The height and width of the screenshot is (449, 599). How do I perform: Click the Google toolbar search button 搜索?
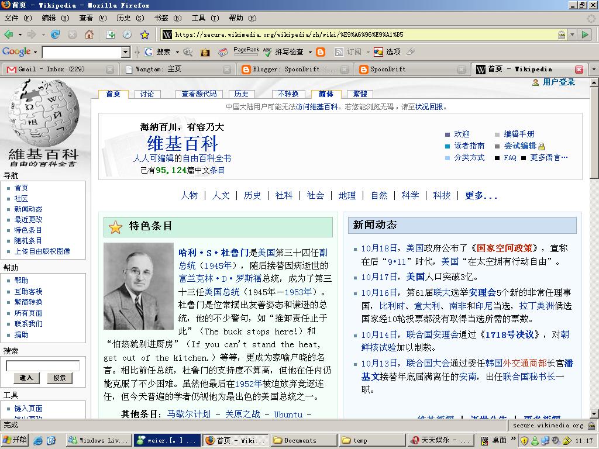[157, 52]
